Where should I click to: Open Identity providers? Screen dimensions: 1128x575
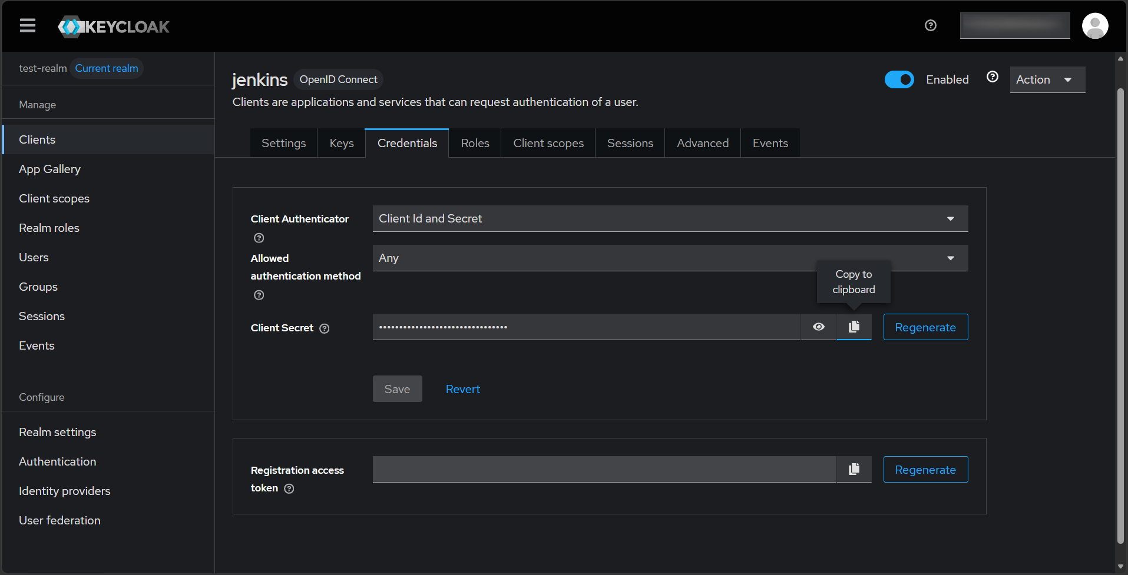(108, 491)
